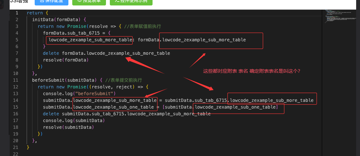Image resolution: width=360 pixels, height=156 pixels.
Task: Click line number 10 in gutter
Action: point(15,73)
